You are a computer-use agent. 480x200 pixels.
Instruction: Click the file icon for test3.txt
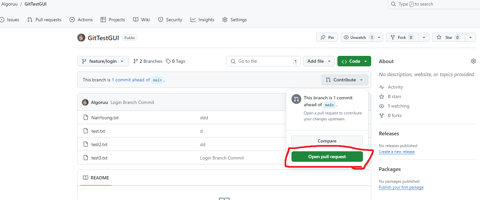pyautogui.click(x=86, y=158)
